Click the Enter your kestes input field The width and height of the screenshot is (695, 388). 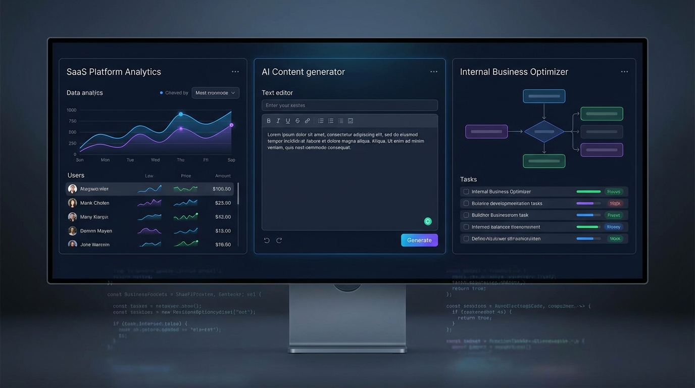350,105
